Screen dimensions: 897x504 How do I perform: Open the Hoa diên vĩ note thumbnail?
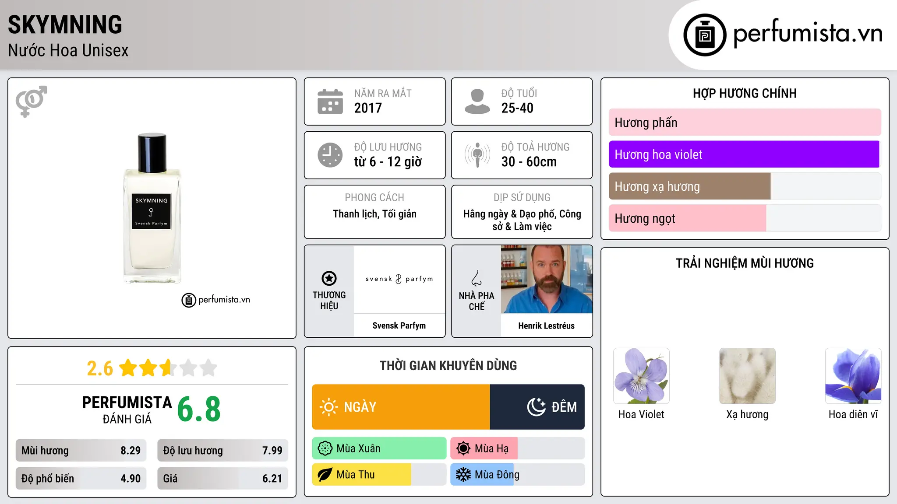point(853,376)
